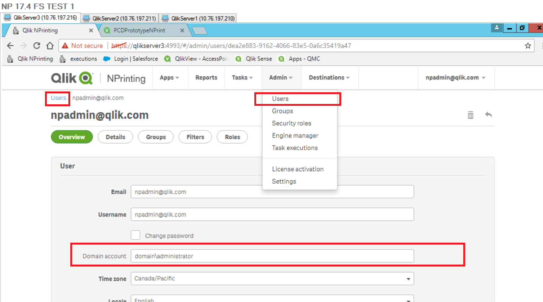Expand the Tasks menu
This screenshot has height=302, width=543.
[242, 77]
